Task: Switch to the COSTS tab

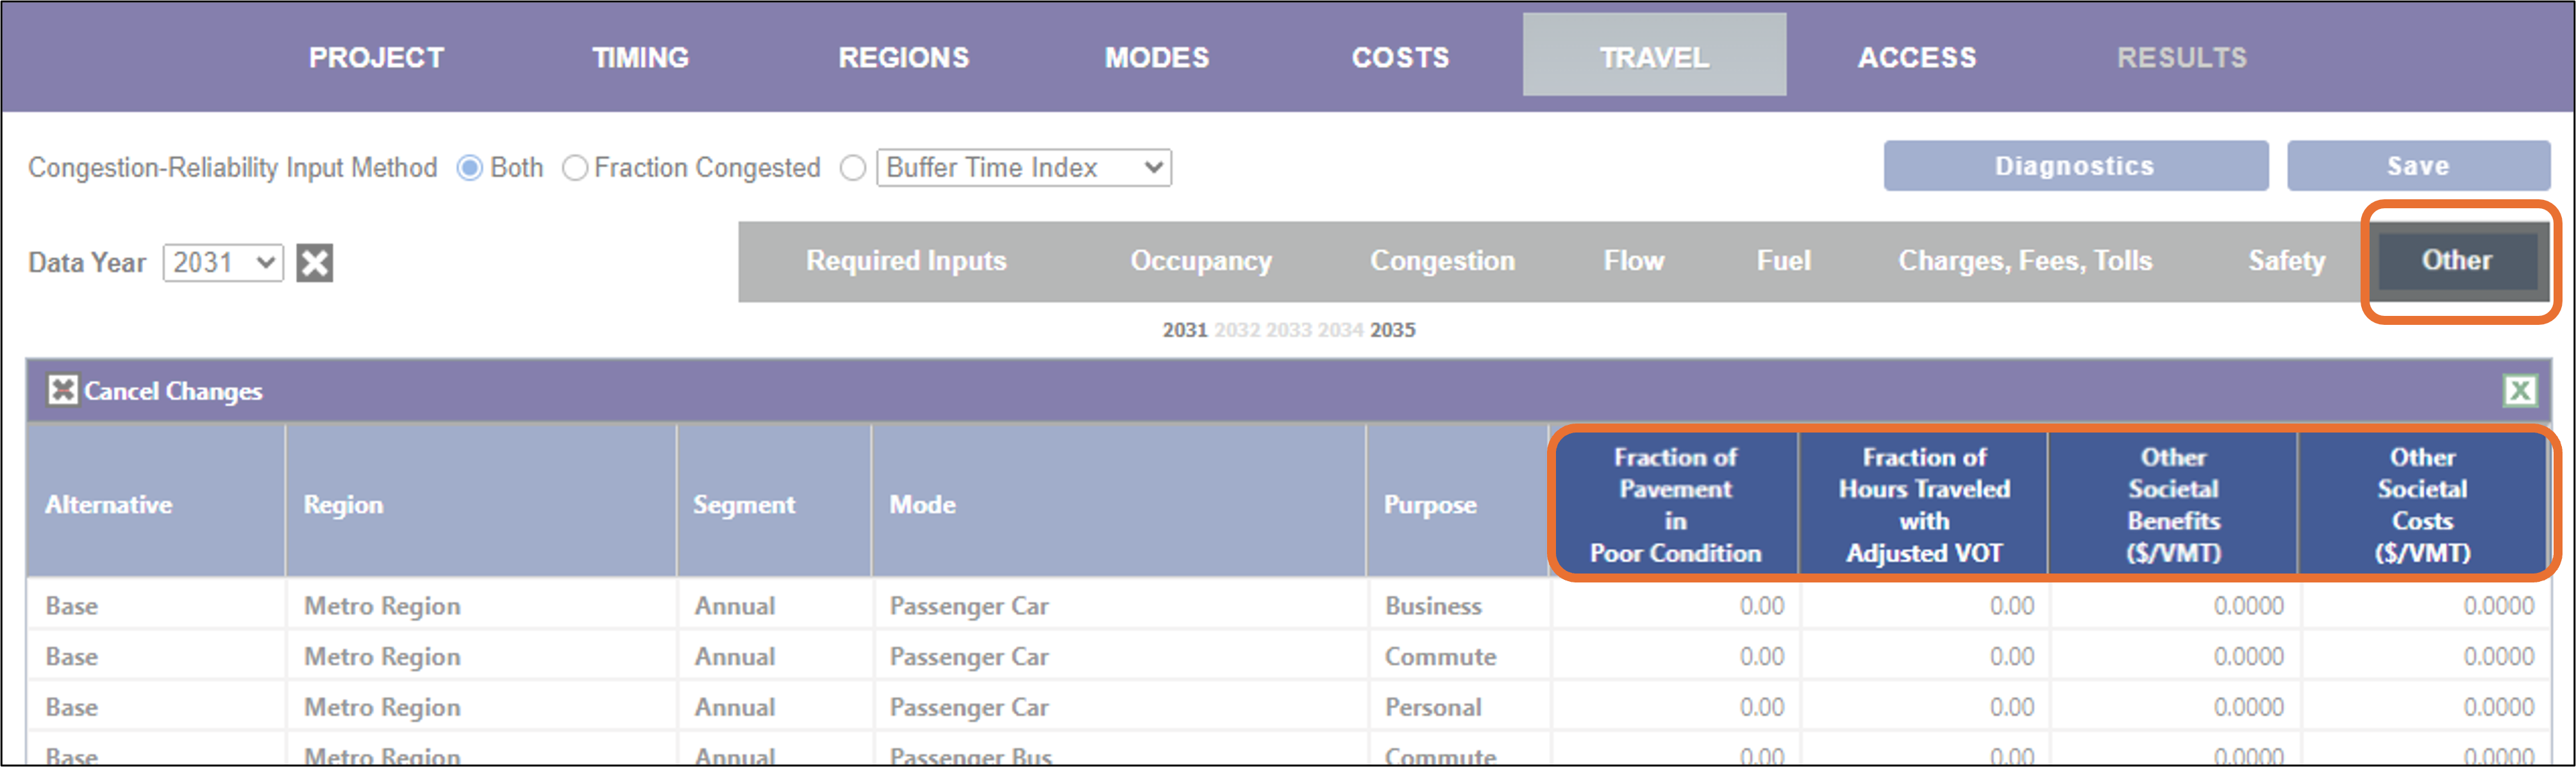Action: point(1400,58)
